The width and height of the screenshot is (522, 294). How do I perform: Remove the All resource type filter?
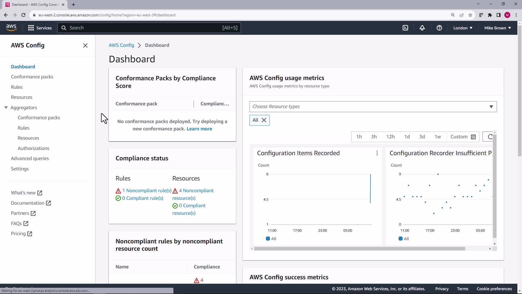click(264, 120)
